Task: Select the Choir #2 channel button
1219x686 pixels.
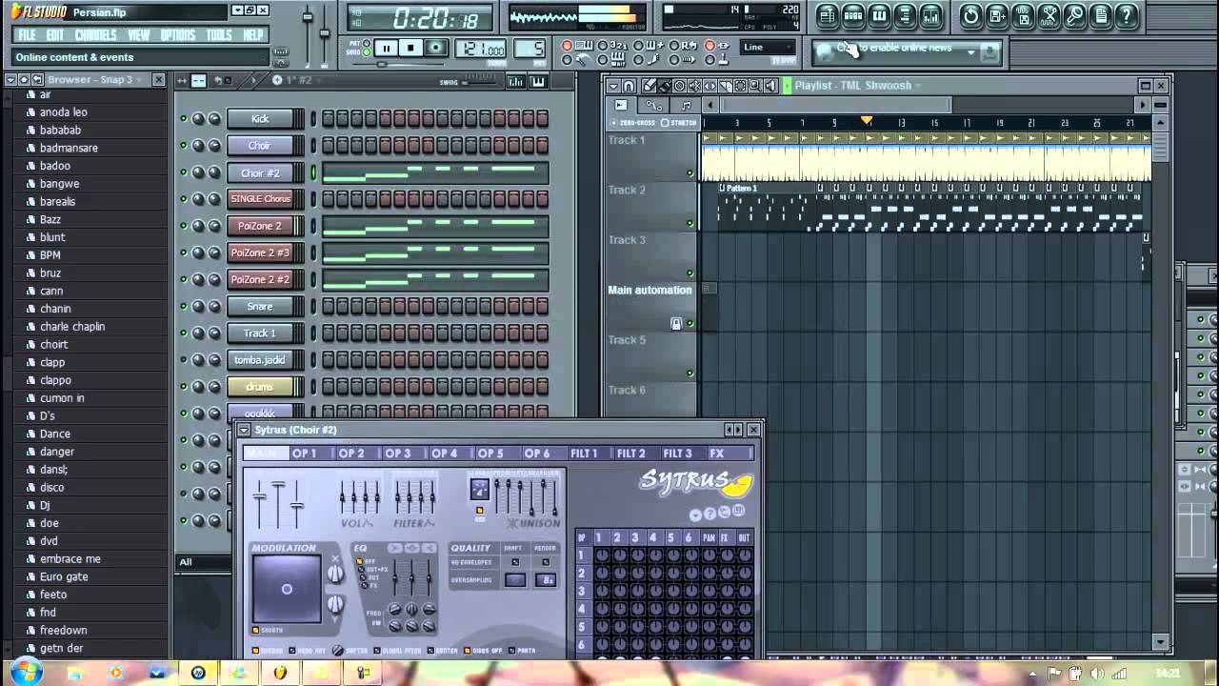Action: (x=260, y=173)
